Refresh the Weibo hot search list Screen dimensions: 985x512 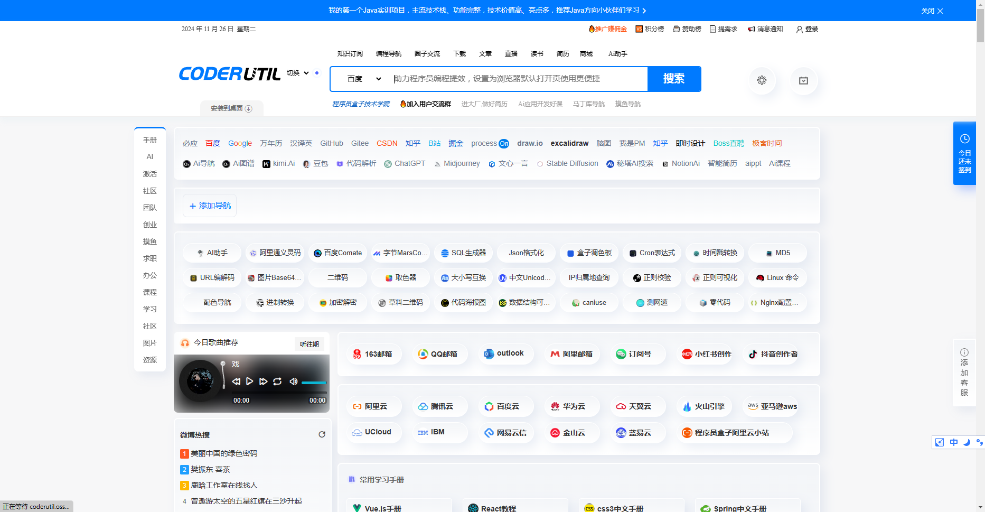(322, 434)
